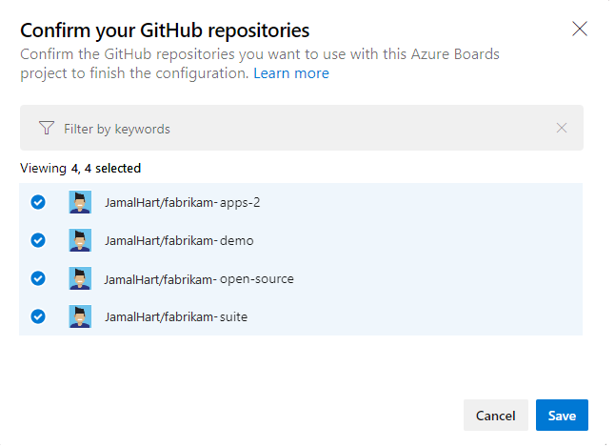Click avatar icon for fabrikam-open-source repository
Image resolution: width=615 pixels, height=447 pixels.
pyautogui.click(x=80, y=278)
